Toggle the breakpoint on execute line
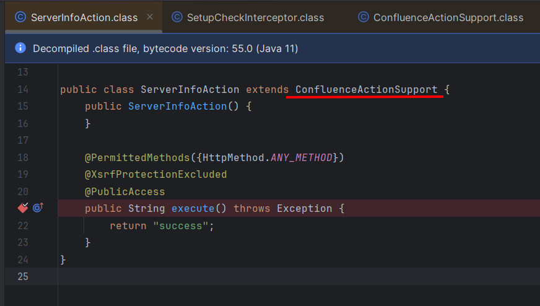Screen dimensions: 540x306 point(23,208)
